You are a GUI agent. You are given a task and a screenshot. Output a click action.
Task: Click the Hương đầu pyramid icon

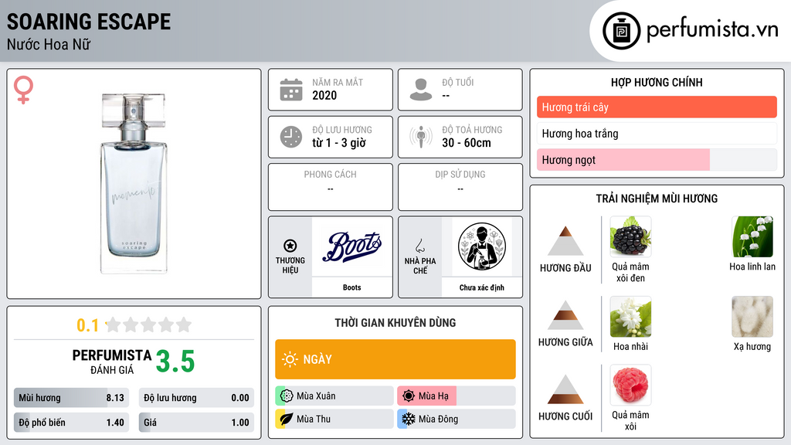(x=565, y=241)
